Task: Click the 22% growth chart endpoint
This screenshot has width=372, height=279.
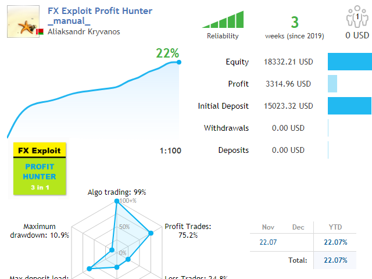Action: point(178,62)
